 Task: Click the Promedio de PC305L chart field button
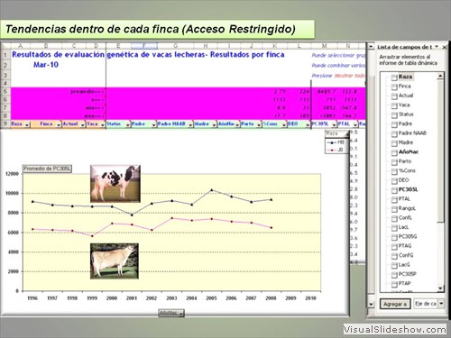pyautogui.click(x=48, y=169)
